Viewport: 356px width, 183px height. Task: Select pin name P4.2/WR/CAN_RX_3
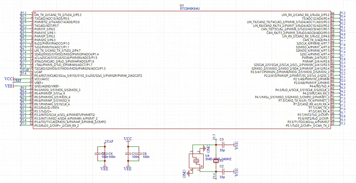pyautogui.click(x=316, y=93)
